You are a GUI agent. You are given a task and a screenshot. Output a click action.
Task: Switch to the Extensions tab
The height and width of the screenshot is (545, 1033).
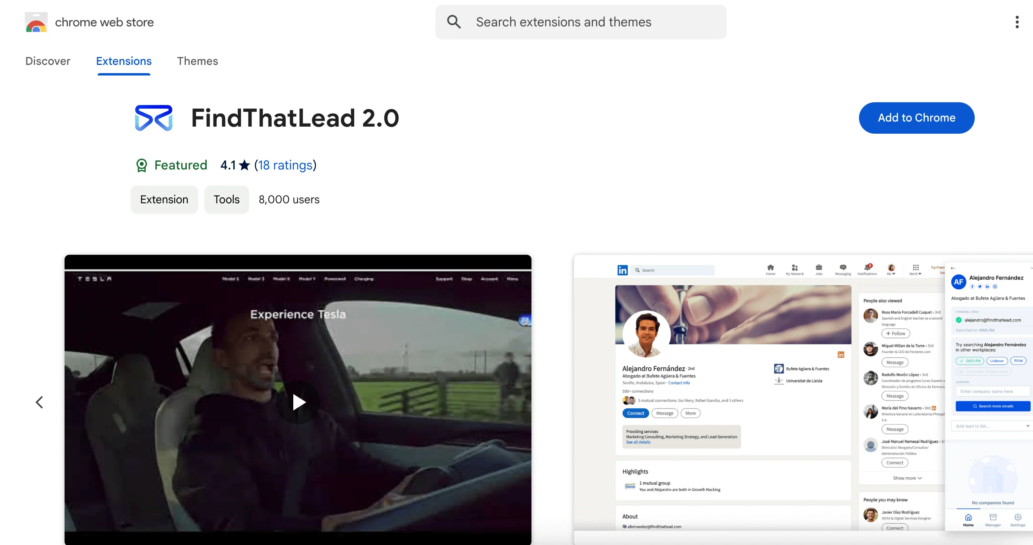pyautogui.click(x=124, y=61)
